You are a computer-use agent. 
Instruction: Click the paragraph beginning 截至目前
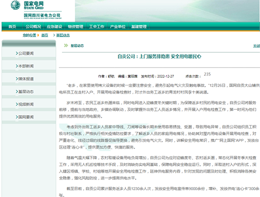(x=159, y=192)
